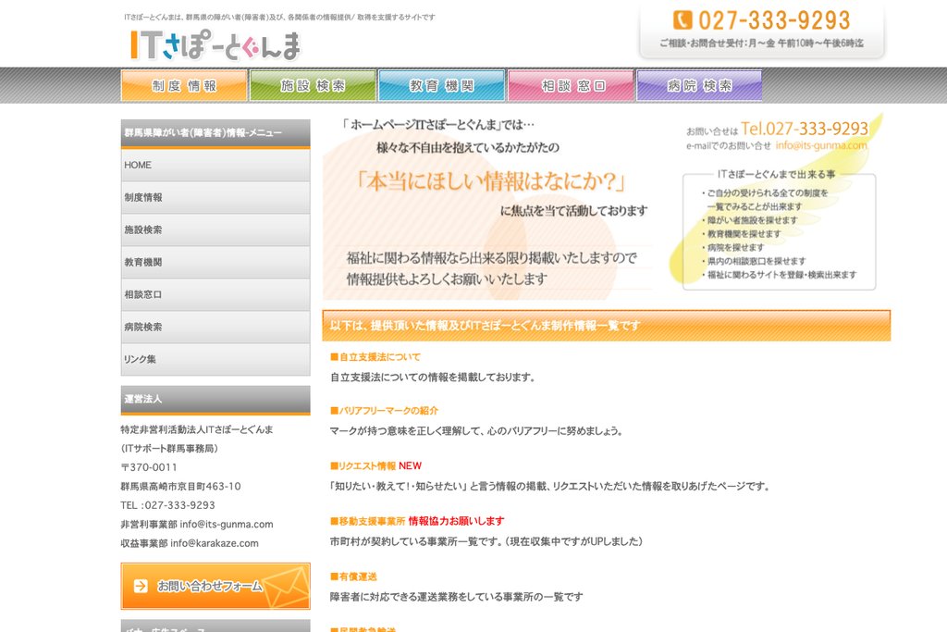Select 施設検索 in the sidebar menu
Image resolution: width=947 pixels, height=632 pixels.
click(215, 229)
